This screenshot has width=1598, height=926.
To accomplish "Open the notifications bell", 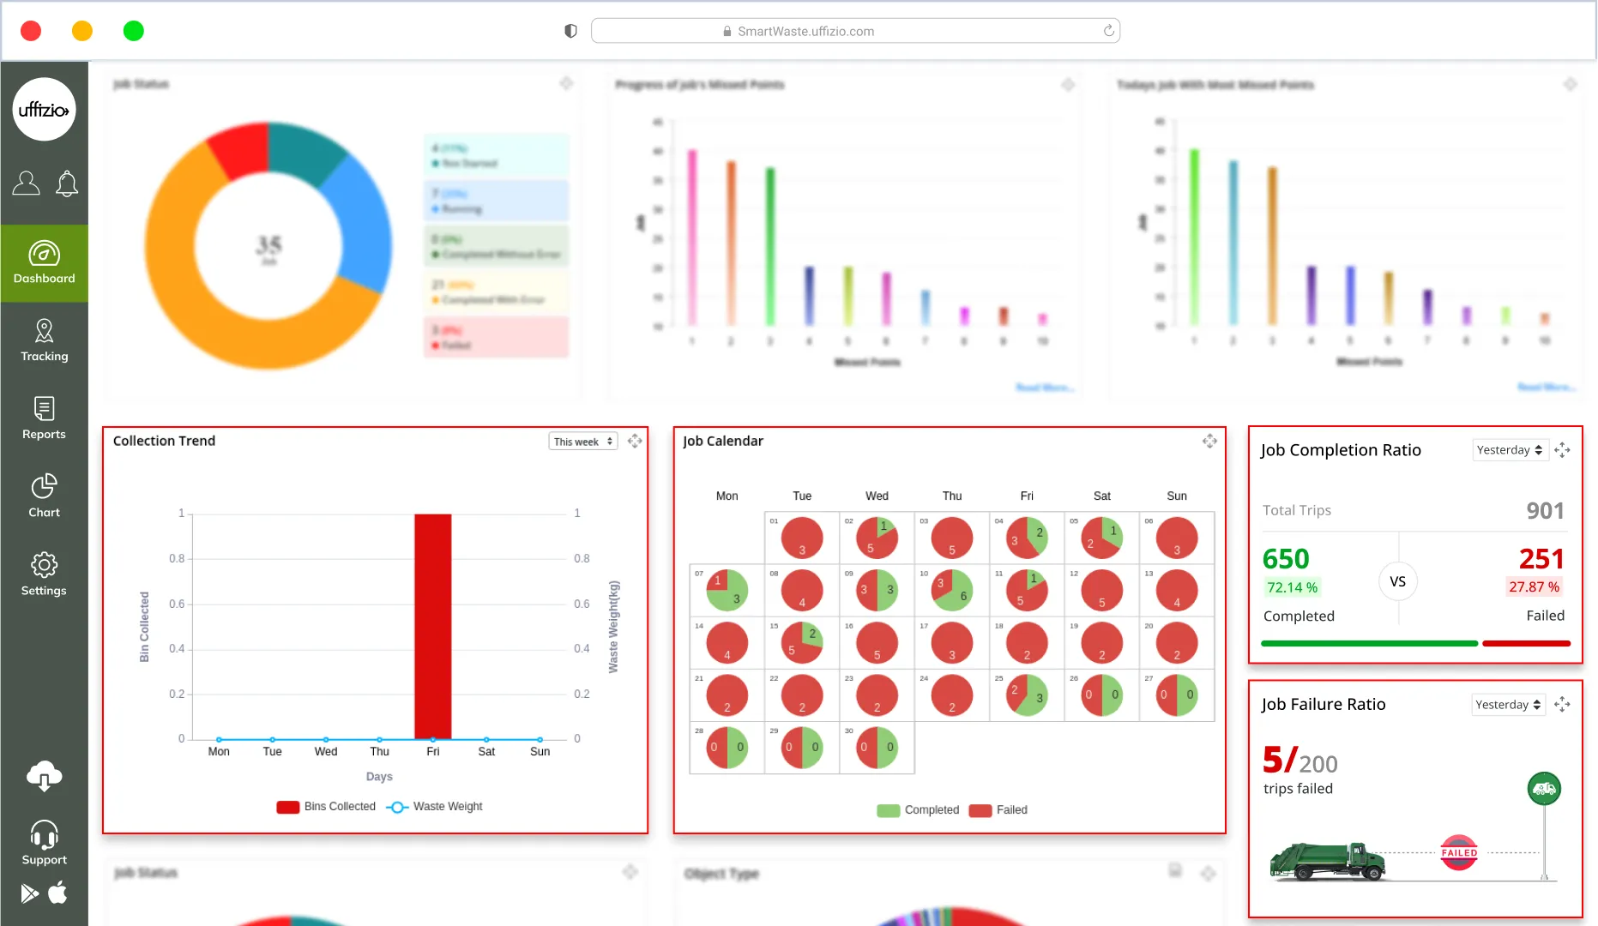I will click(x=67, y=183).
